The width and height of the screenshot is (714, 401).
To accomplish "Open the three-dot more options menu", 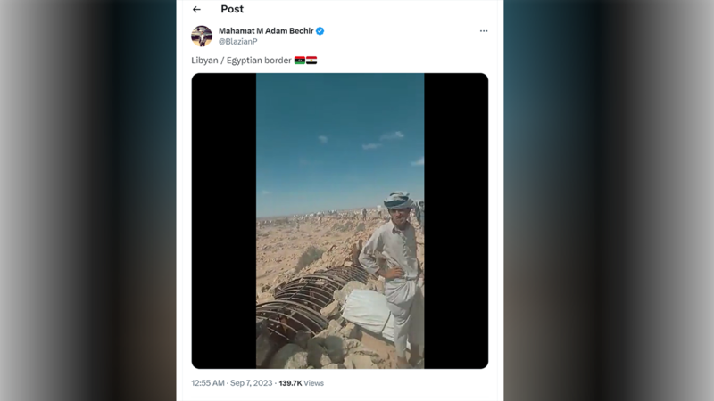I will click(x=484, y=31).
